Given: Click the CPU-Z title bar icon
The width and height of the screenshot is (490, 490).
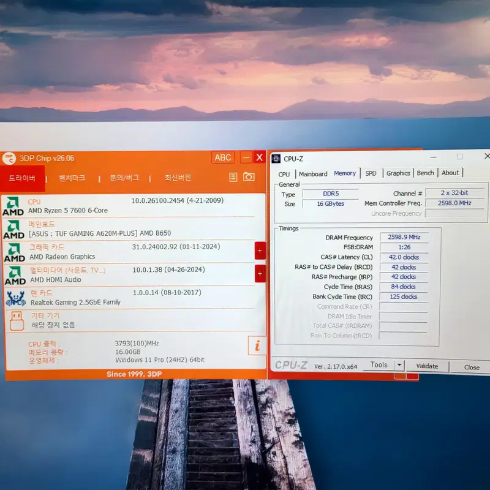Looking at the screenshot, I should pyautogui.click(x=276, y=159).
